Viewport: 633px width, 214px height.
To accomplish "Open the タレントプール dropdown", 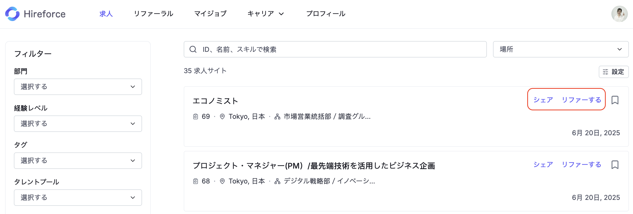I will click(78, 198).
